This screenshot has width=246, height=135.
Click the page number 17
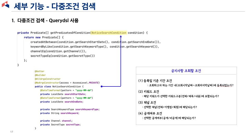12,132
